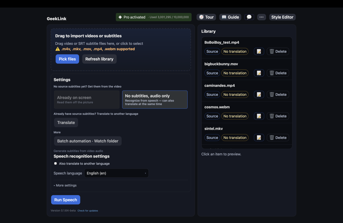Select caminandes.mp4 file name
Screen dimensions: 343x223
click(220, 85)
